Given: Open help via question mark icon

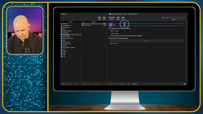Looking at the screenshot, I should click(x=185, y=84).
